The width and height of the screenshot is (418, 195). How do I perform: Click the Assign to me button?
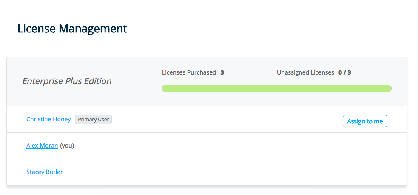pos(365,121)
